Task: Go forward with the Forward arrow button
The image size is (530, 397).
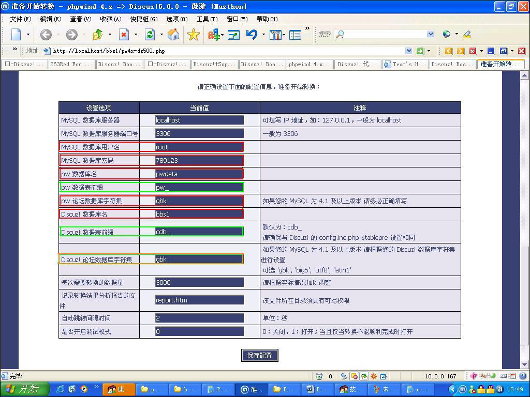Action: pyautogui.click(x=71, y=35)
